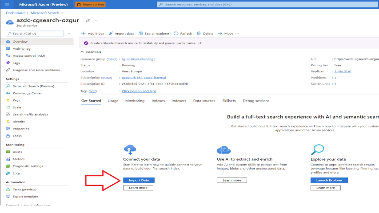Open the more options ellipsis
Viewport: 379px width, 213px height.
pyautogui.click(x=97, y=20)
